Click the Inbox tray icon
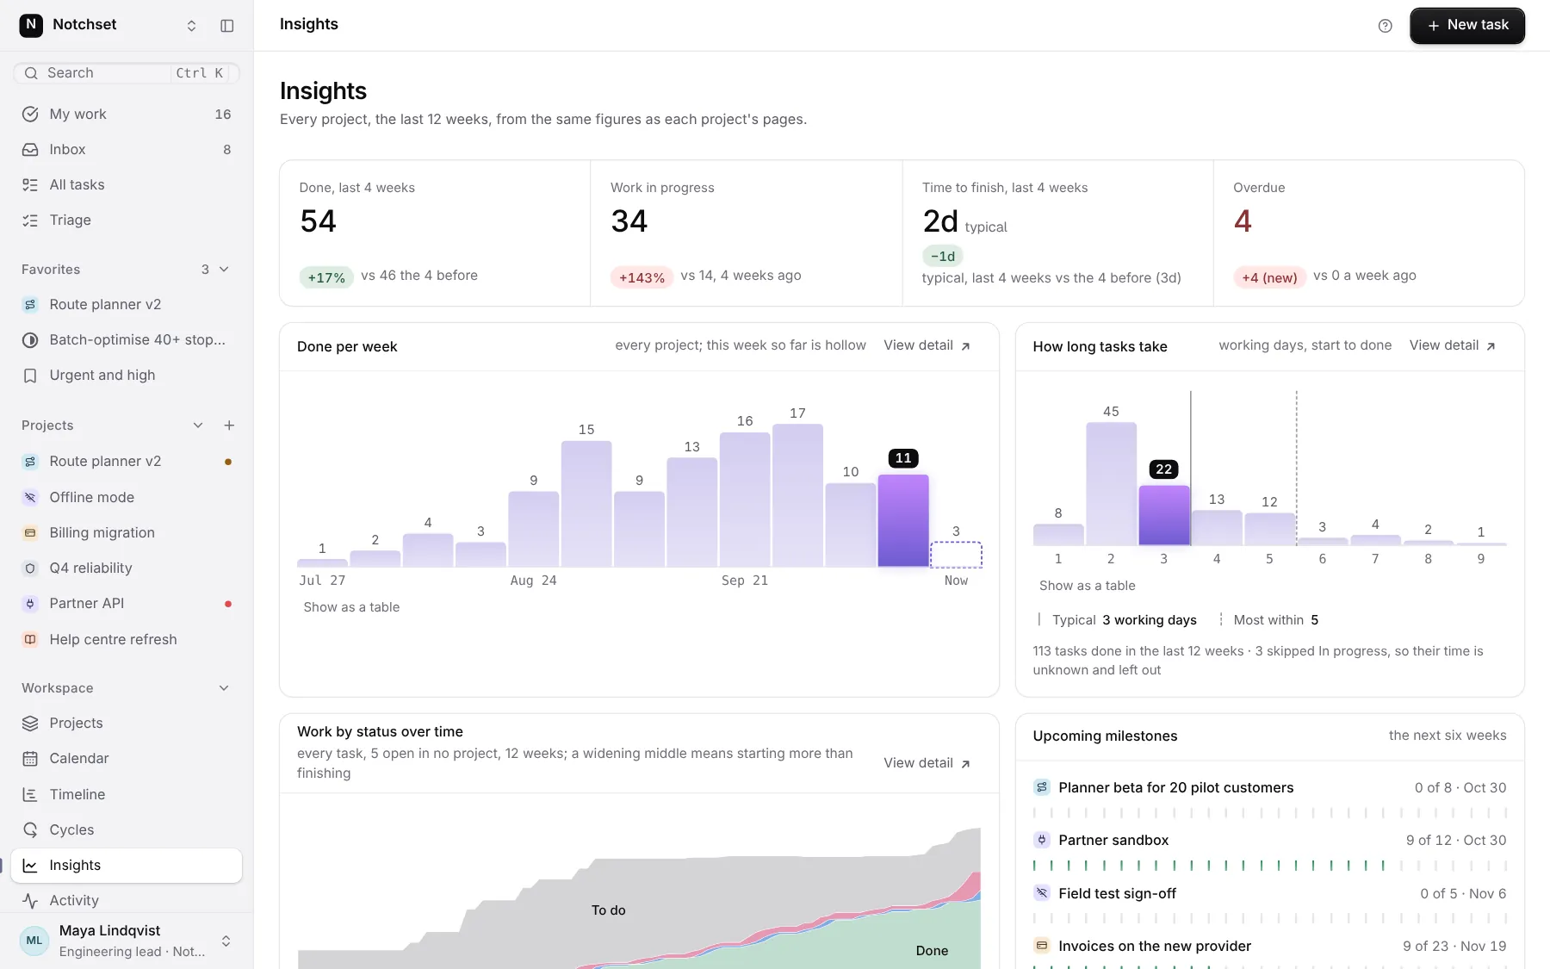Viewport: 1550px width, 969px height. coord(30,150)
